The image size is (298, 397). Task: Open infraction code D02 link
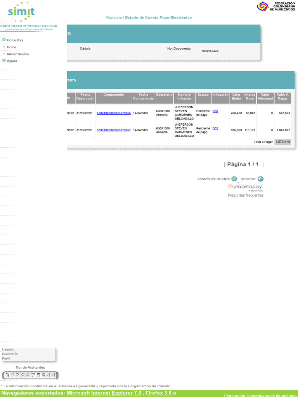tap(215, 128)
